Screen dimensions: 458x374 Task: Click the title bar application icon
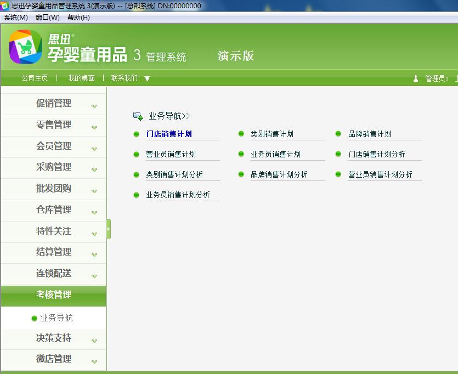[5, 5]
